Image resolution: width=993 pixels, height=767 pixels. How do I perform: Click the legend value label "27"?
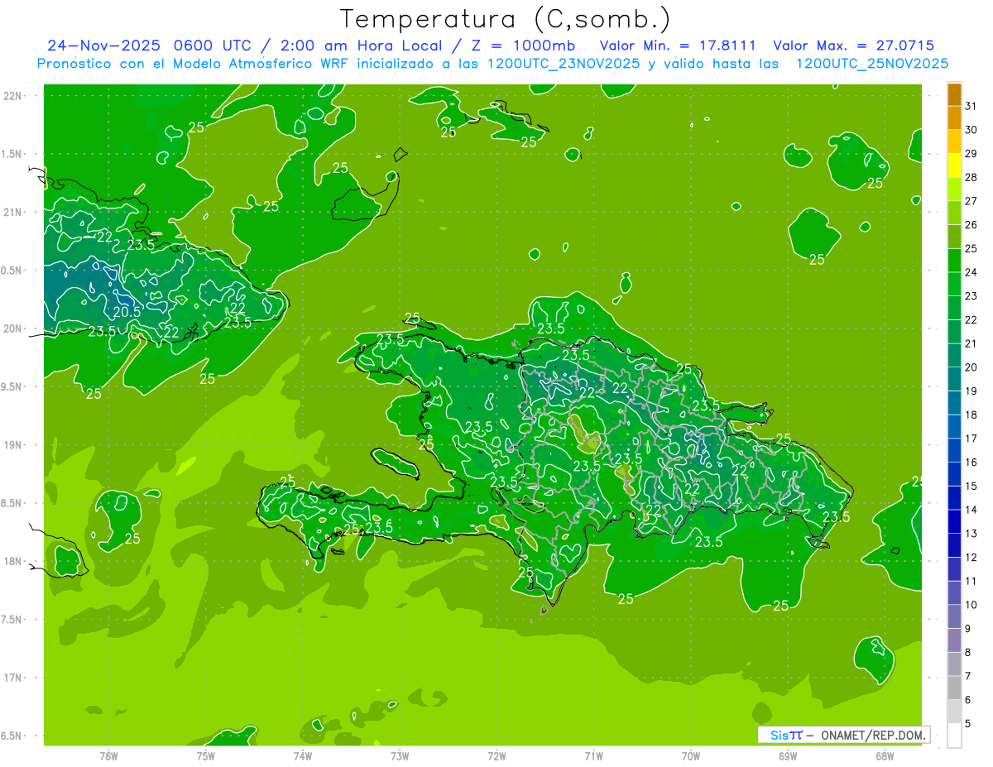(x=971, y=201)
